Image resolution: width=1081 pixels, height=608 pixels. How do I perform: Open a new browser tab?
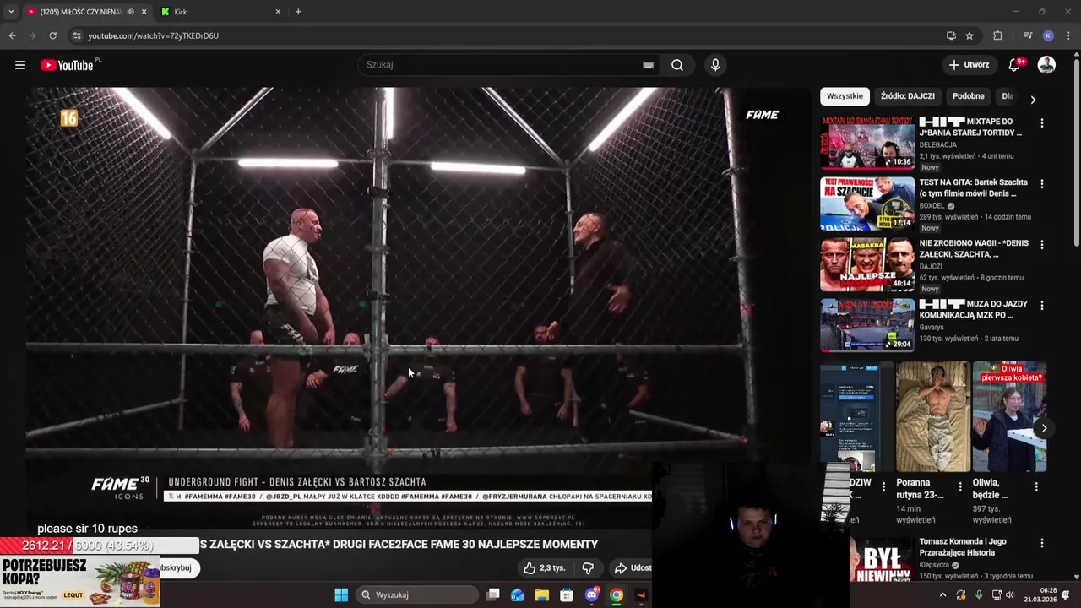(298, 12)
